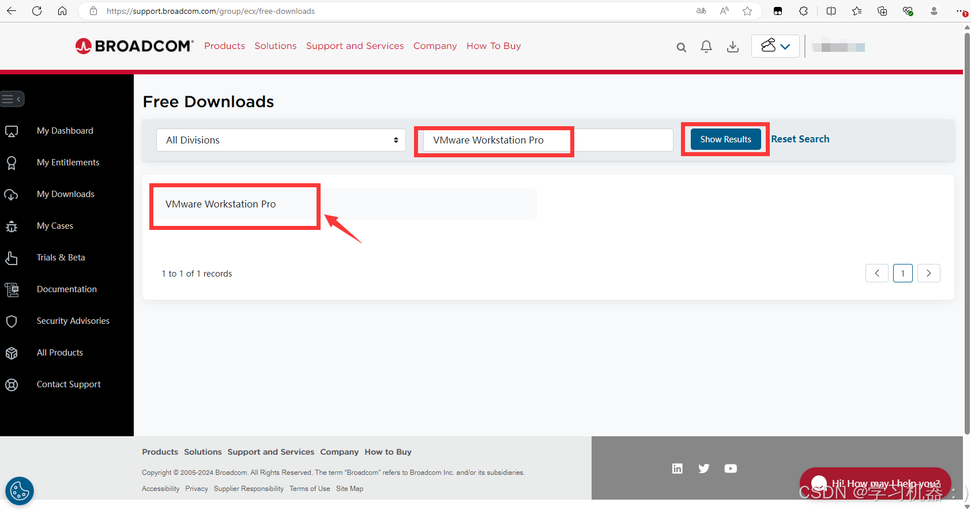Click the product search input field
Screen dimensions: 971x510
[548, 140]
